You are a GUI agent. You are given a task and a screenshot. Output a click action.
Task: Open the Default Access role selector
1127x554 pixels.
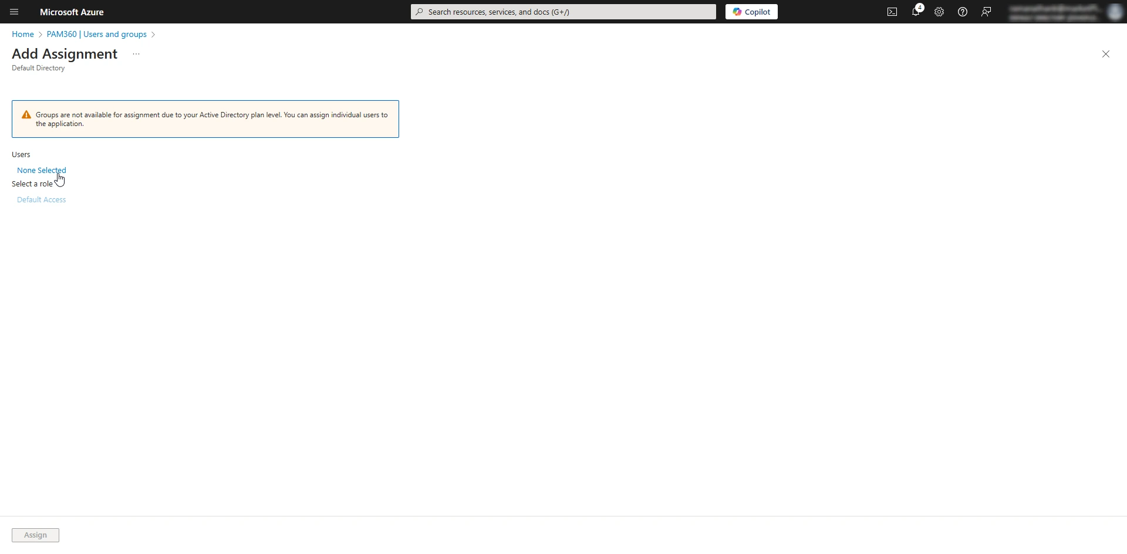pos(41,199)
